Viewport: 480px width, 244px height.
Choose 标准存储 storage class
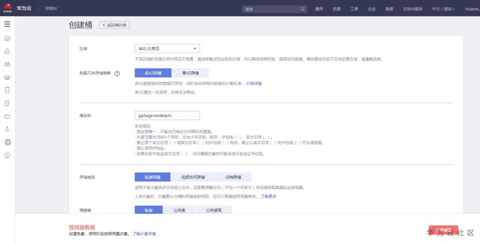[x=152, y=177]
